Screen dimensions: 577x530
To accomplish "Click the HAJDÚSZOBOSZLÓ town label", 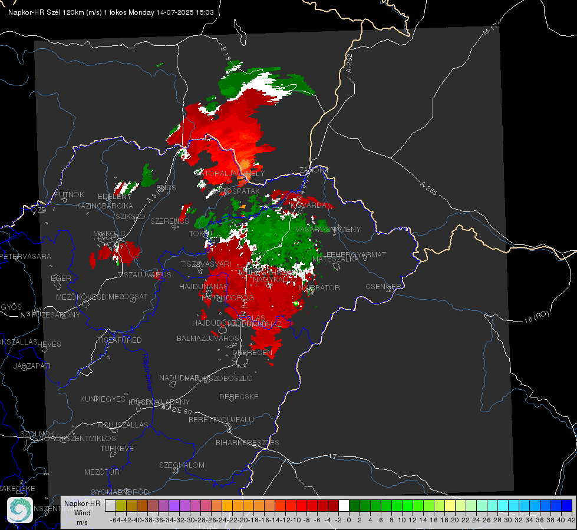I will tap(219, 378).
